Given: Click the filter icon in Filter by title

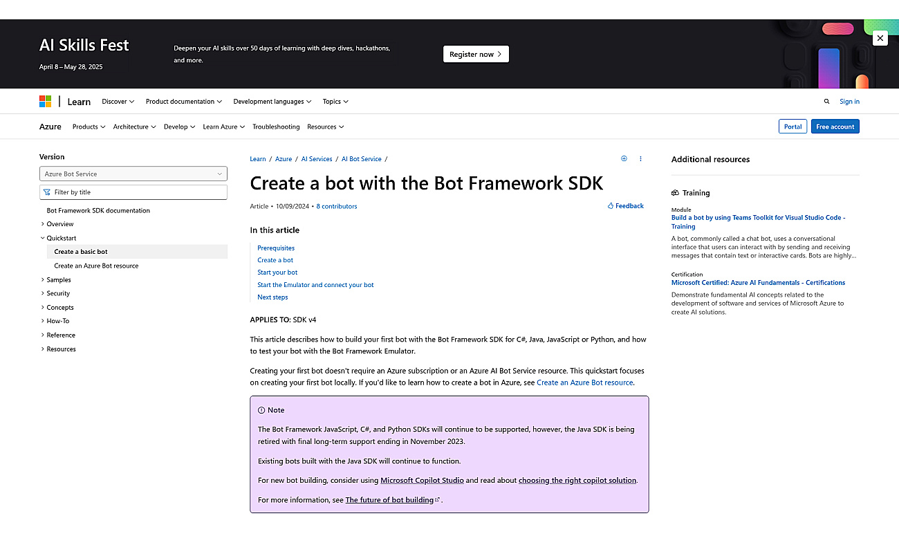Looking at the screenshot, I should [x=47, y=192].
